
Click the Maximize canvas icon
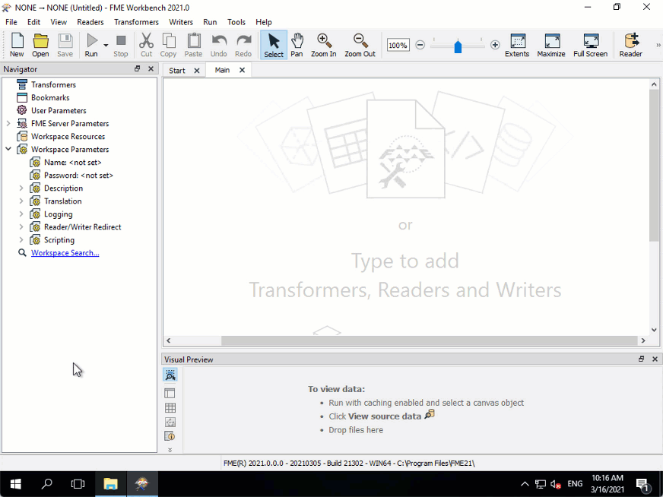point(551,45)
